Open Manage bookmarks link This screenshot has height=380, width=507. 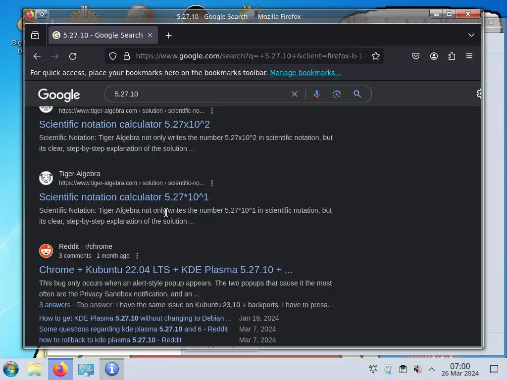[305, 73]
